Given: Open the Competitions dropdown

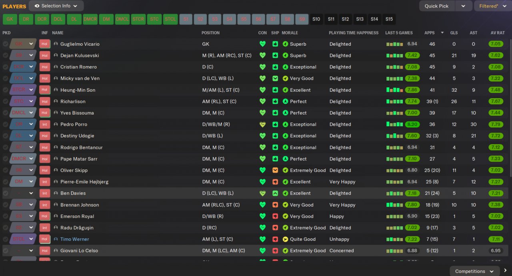Looking at the screenshot, I should [475, 271].
